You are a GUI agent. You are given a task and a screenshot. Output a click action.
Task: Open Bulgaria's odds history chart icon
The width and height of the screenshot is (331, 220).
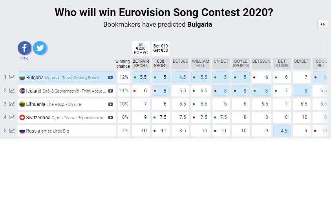pyautogui.click(x=12, y=77)
